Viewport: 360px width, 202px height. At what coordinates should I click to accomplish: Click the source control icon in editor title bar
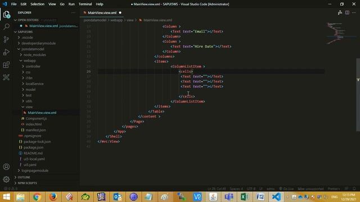[x=340, y=12]
